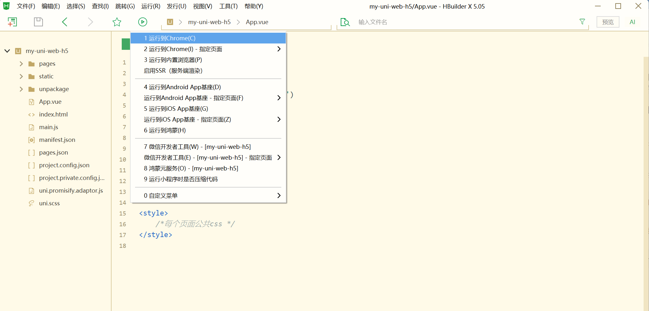Expand the static folder
The width and height of the screenshot is (649, 311).
click(x=21, y=76)
